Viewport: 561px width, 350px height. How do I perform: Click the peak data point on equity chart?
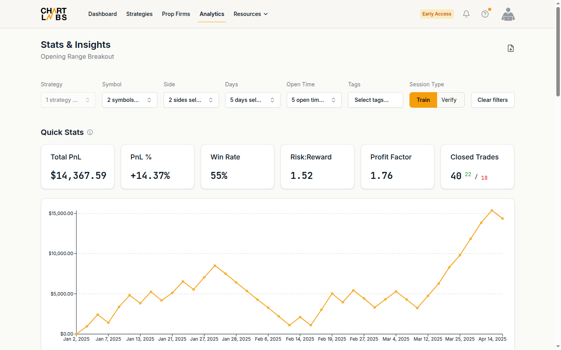coord(492,210)
